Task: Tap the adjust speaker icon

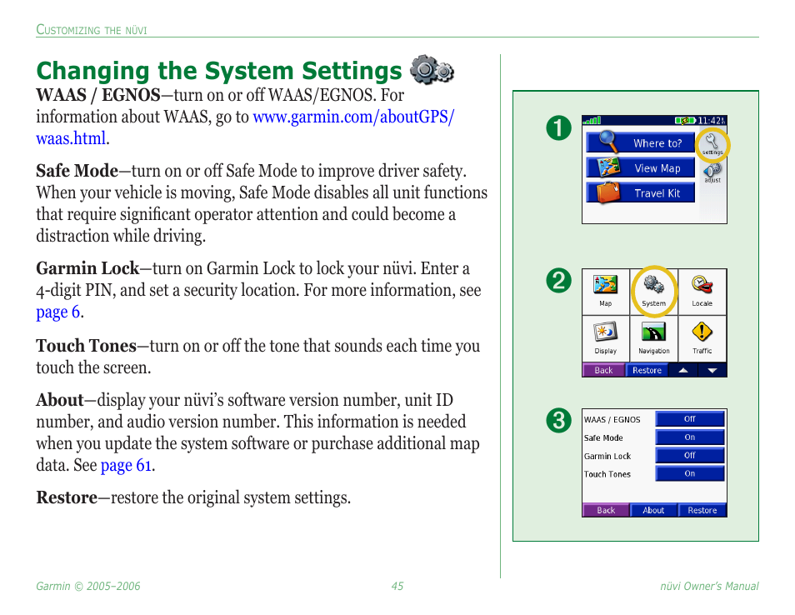Action: pyautogui.click(x=712, y=172)
